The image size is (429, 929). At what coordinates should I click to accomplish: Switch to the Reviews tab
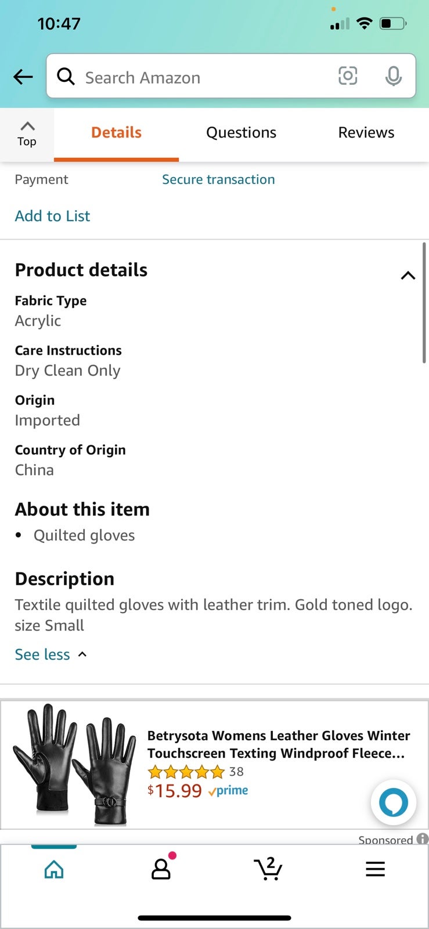coord(366,132)
